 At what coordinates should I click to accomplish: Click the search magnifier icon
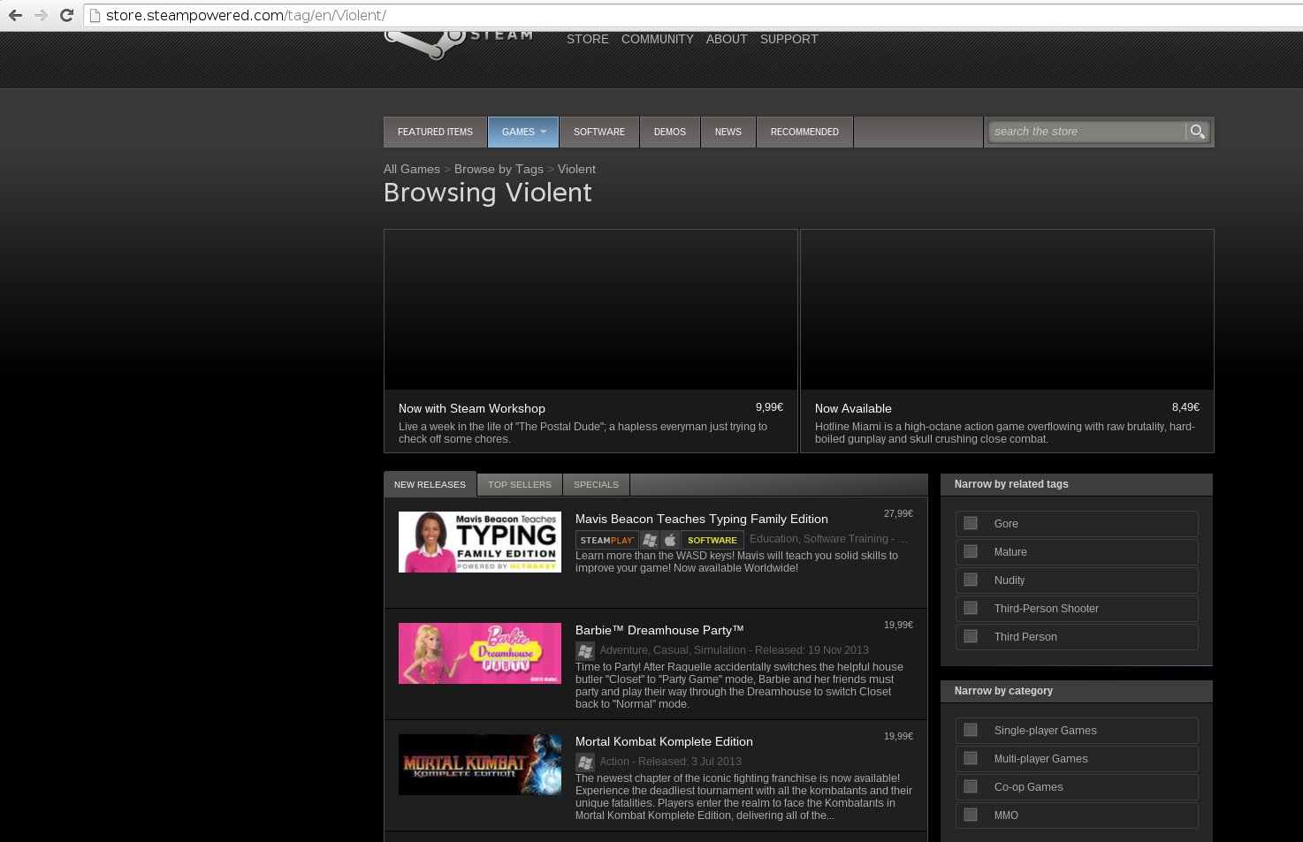pos(1197,132)
